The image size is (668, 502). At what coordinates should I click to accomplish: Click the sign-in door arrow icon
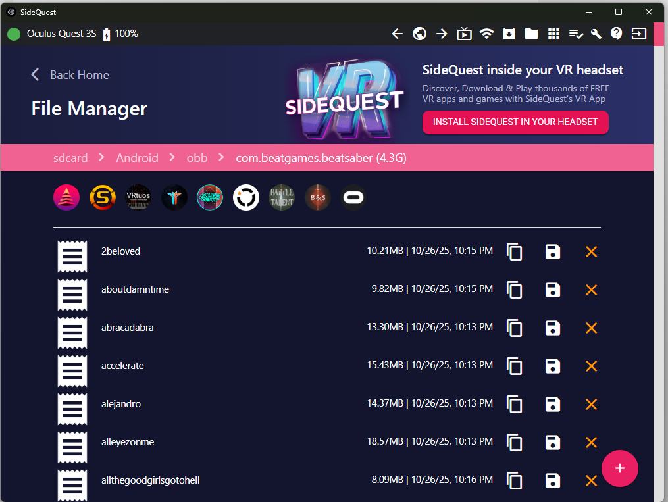click(639, 34)
